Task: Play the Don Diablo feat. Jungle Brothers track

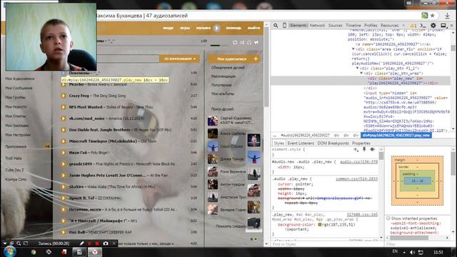Action: coord(64,130)
